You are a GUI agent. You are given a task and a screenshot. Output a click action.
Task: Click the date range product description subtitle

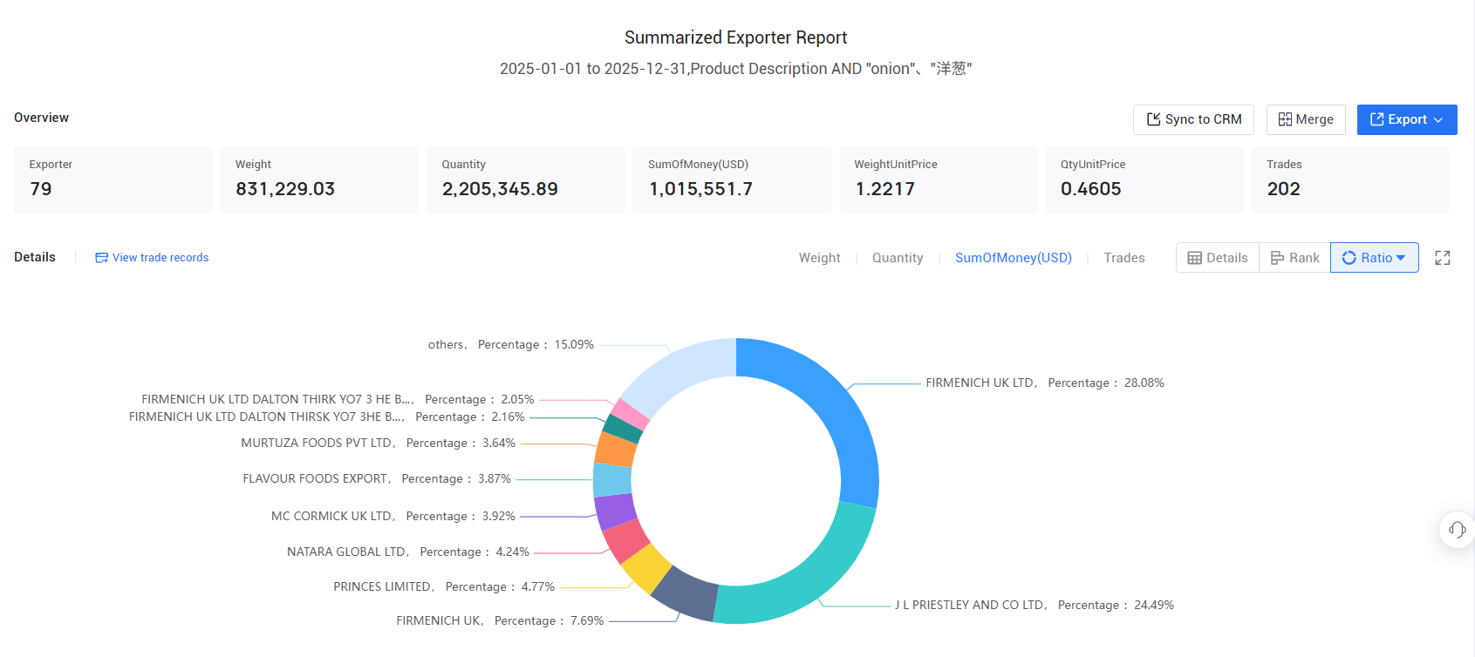[735, 69]
